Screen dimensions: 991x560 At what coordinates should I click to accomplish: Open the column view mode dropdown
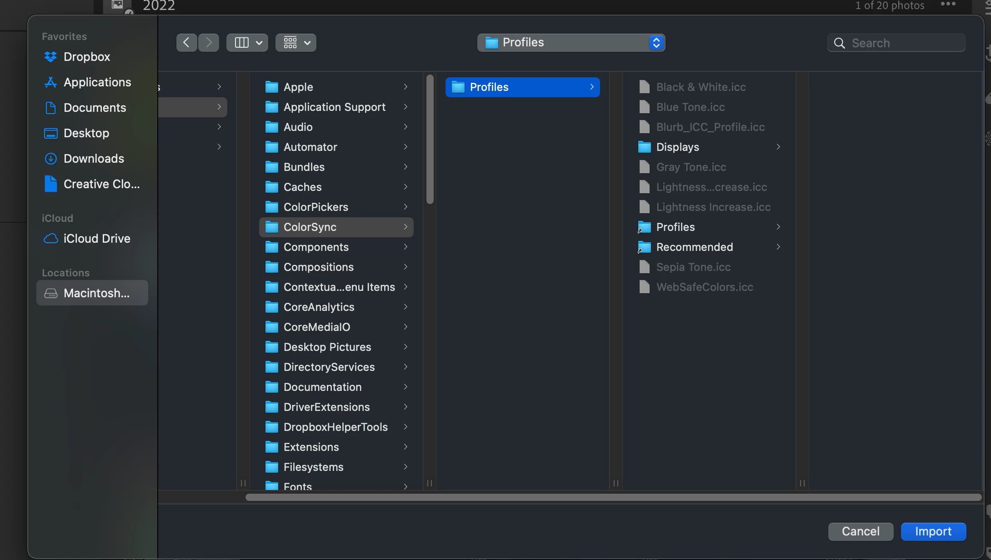pyautogui.click(x=247, y=43)
